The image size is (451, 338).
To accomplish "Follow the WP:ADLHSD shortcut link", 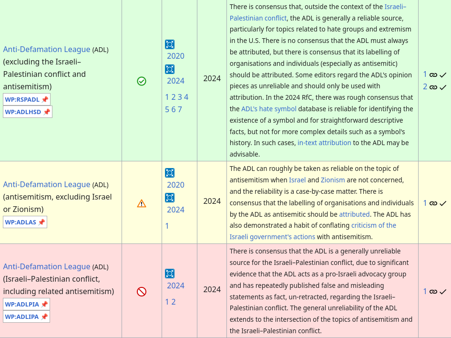I will click(x=23, y=112).
